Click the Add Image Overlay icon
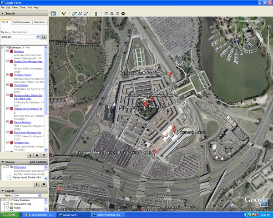The height and width of the screenshot is (218, 273). tap(86, 14)
